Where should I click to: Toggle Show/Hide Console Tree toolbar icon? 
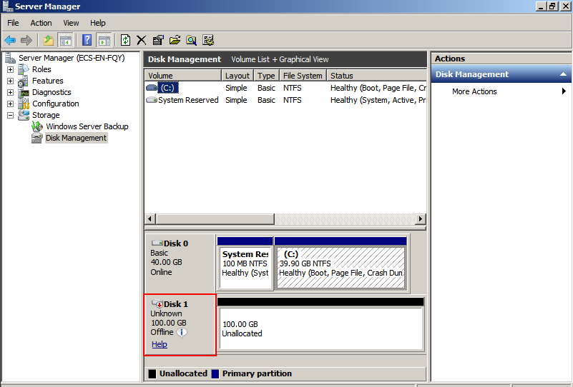tap(66, 40)
